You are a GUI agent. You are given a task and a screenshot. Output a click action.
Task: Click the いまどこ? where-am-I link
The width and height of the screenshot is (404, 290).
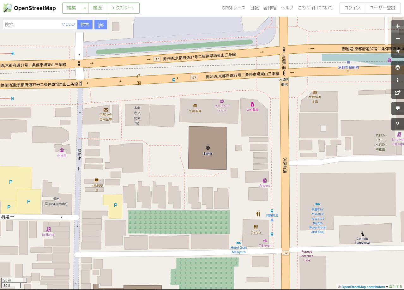[x=69, y=24]
